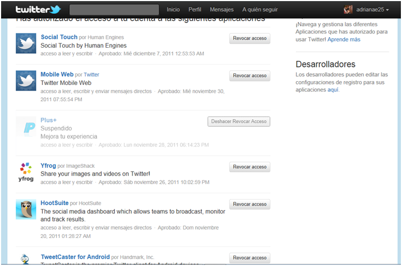Click Deshacer Revocar Acceso for Plus+

point(239,122)
